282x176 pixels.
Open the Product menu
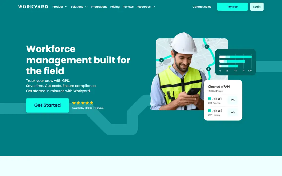pos(57,7)
